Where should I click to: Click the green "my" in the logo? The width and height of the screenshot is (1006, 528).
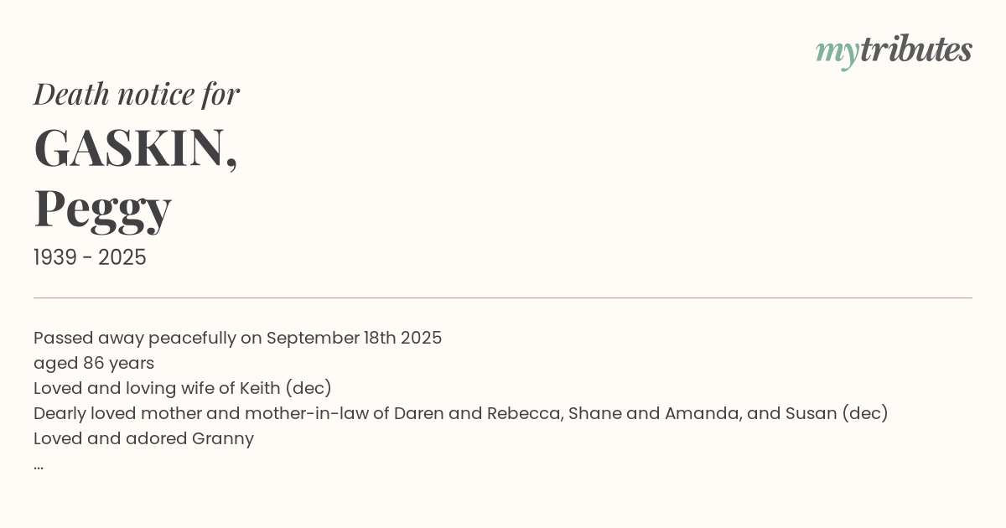tap(837, 52)
